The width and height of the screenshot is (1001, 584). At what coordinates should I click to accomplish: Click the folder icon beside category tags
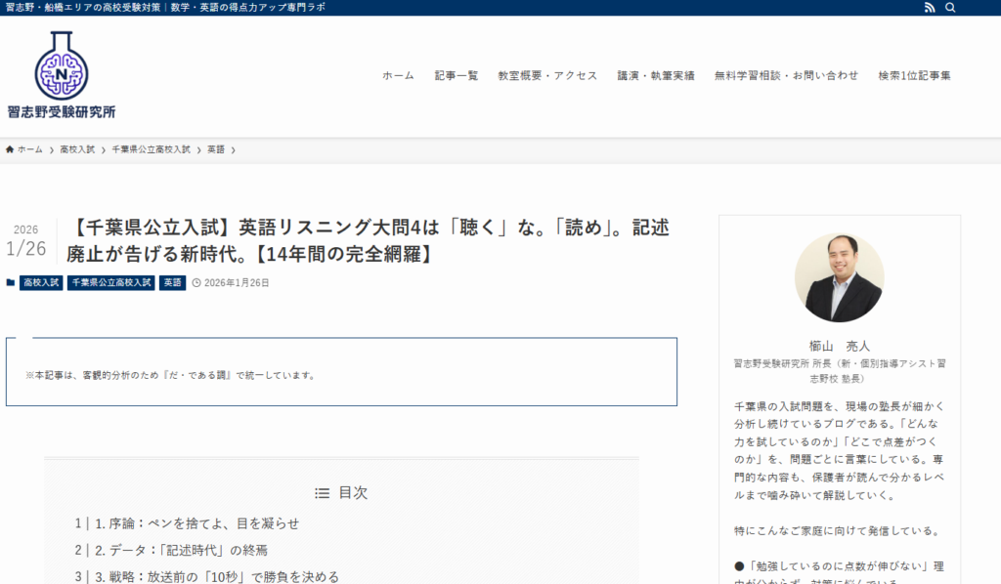point(11,283)
